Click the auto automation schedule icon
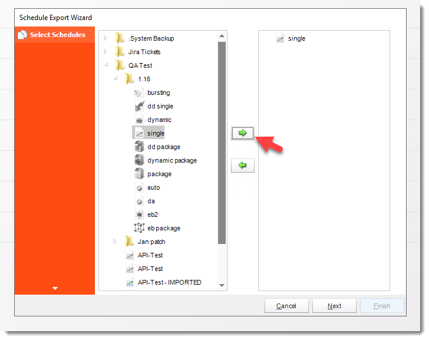Image resolution: width=429 pixels, height=340 pixels. pos(139,187)
